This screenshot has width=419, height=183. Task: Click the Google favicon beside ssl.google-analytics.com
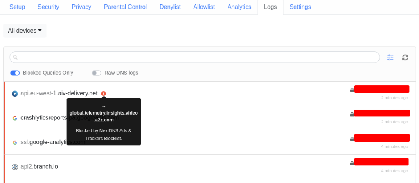click(x=15, y=143)
